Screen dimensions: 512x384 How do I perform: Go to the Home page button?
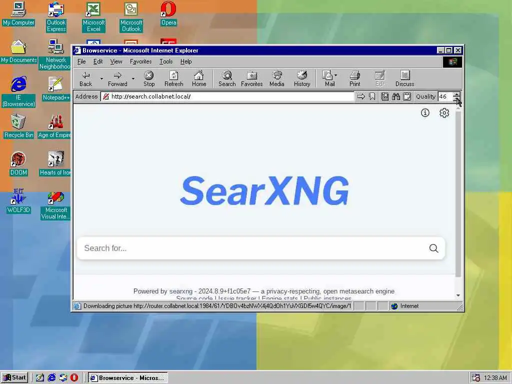(199, 78)
